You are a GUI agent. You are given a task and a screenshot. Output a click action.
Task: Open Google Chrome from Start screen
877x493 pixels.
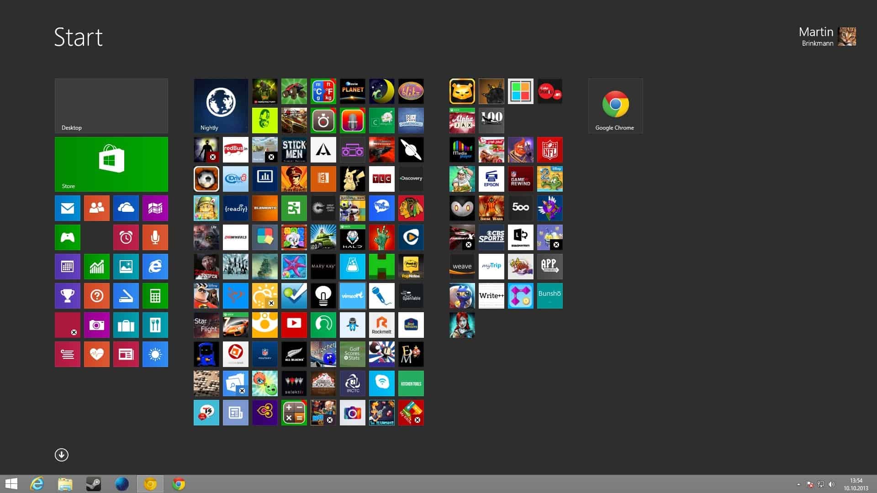click(x=615, y=106)
